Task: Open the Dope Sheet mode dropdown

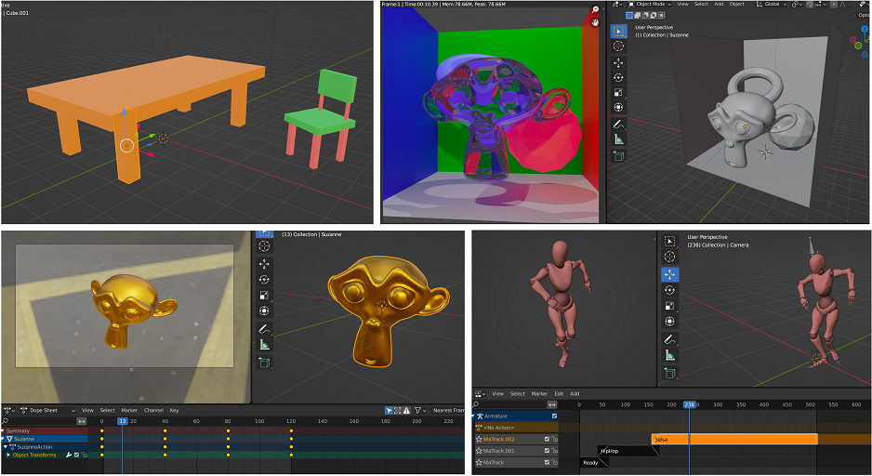Action: click(47, 410)
